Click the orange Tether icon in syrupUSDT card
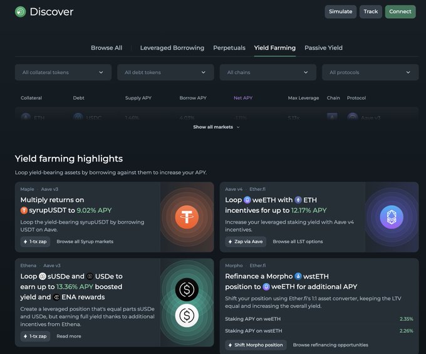This screenshot has width=426, height=354. tap(187, 217)
